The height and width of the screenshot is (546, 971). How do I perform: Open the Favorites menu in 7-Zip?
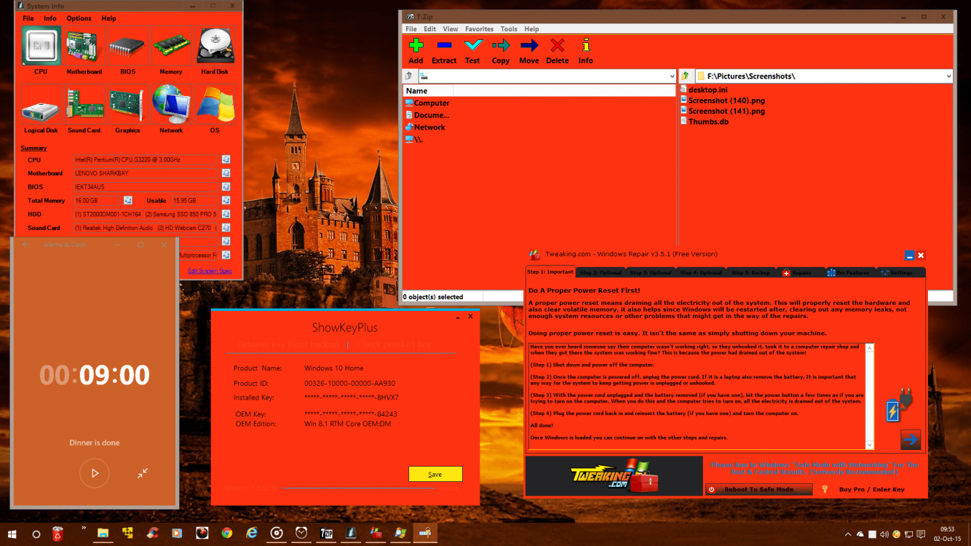pos(480,29)
